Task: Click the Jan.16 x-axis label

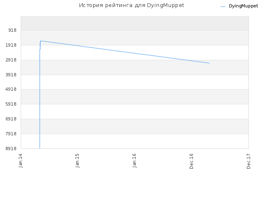Action: pos(135,160)
